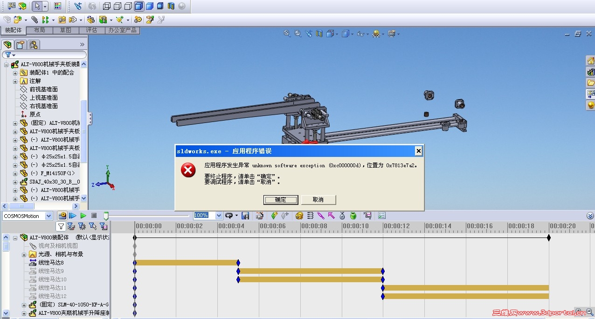Screen dimensions: 595x319
Task: Collapse ALT-V800机械手夹板装配 root node
Action: (7, 65)
